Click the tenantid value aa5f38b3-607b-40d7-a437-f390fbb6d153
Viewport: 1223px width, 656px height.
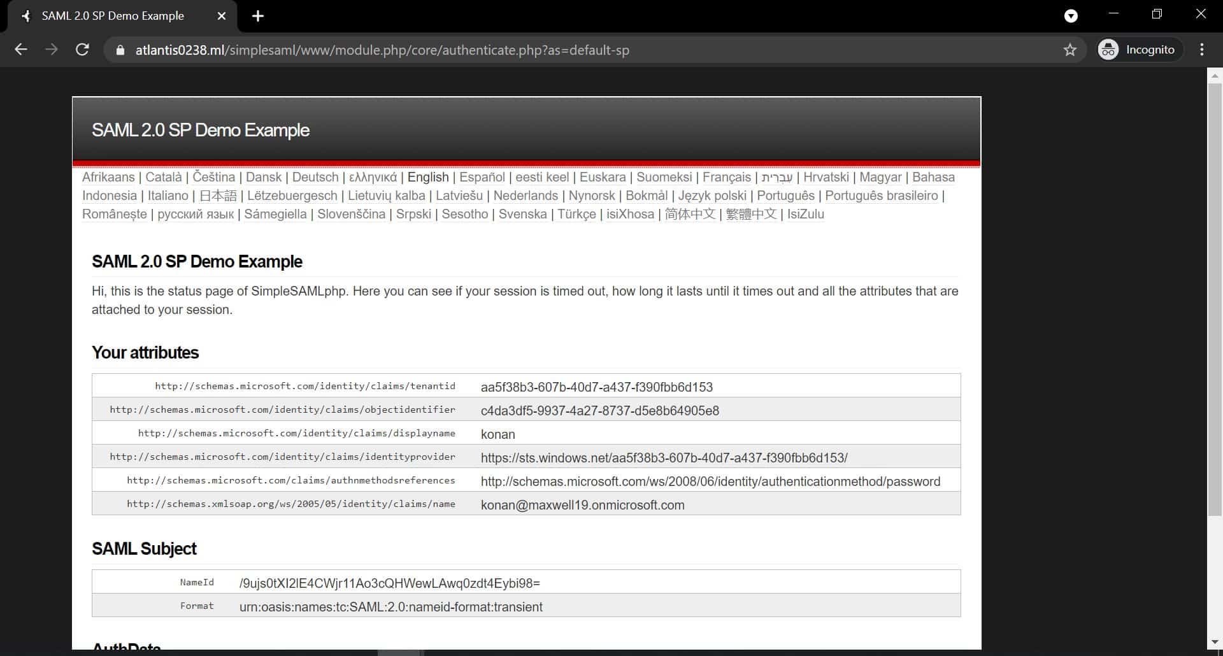tap(597, 387)
